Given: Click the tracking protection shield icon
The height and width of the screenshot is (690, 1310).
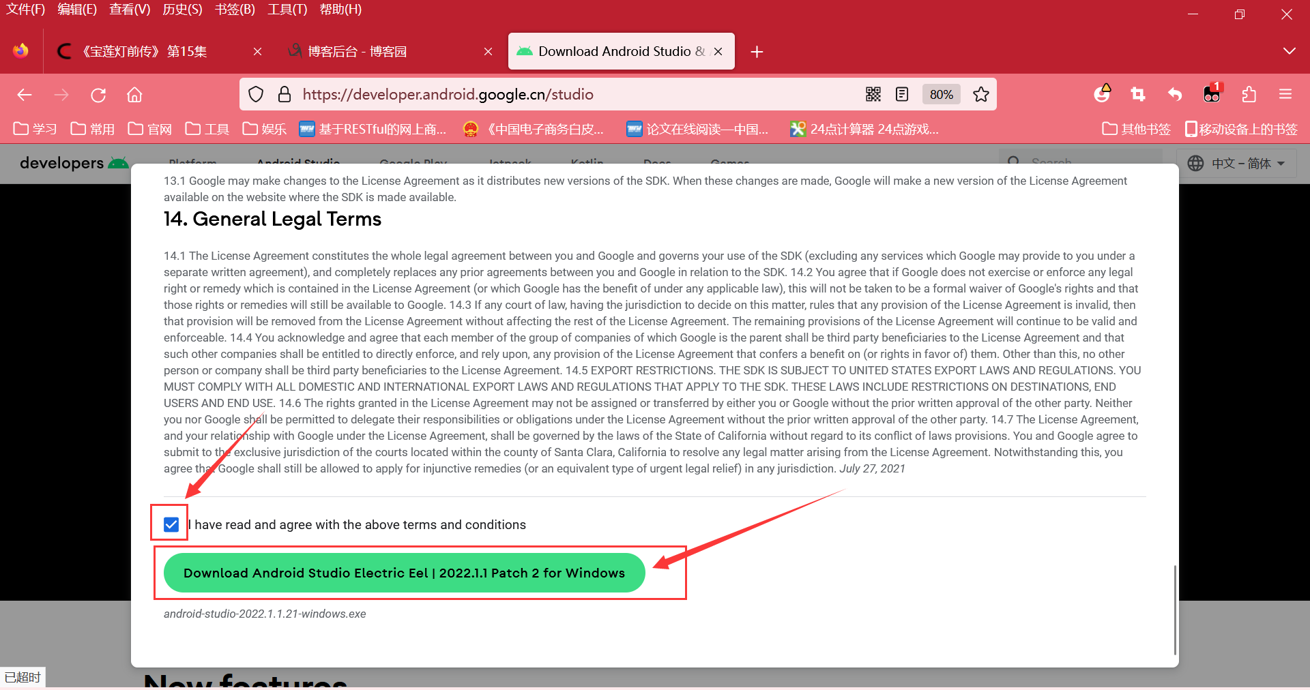Looking at the screenshot, I should (256, 94).
